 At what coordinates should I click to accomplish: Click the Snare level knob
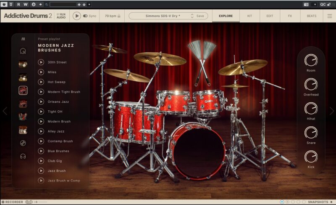311,133
